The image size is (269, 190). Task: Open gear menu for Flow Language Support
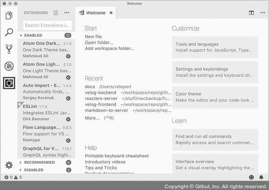[68, 140]
